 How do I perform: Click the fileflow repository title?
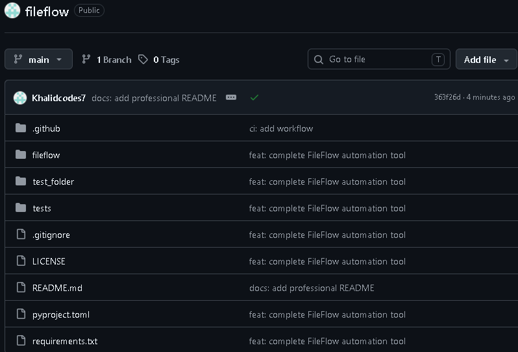pos(47,12)
